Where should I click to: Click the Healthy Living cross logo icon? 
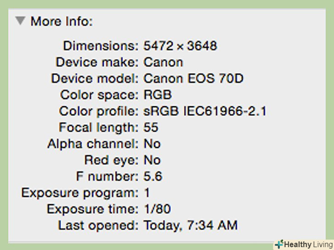[x=278, y=244]
